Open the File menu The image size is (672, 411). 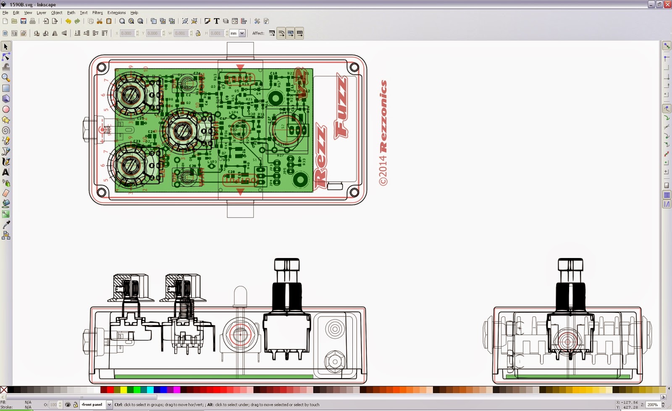5,13
